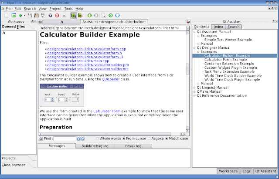The height and width of the screenshot is (179, 279).
Task: Uncheck the From cursor checkbox
Action: 124,138
